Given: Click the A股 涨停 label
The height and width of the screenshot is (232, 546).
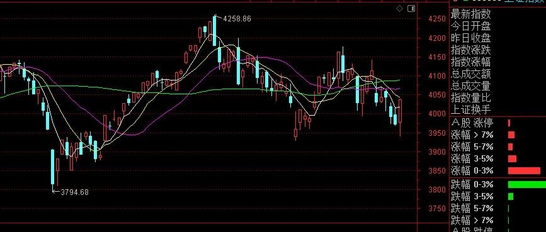Looking at the screenshot, I should (x=472, y=123).
